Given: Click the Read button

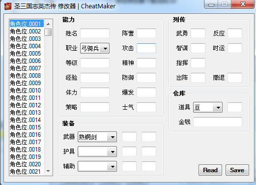Looking at the screenshot, I should pyautogui.click(x=210, y=170).
